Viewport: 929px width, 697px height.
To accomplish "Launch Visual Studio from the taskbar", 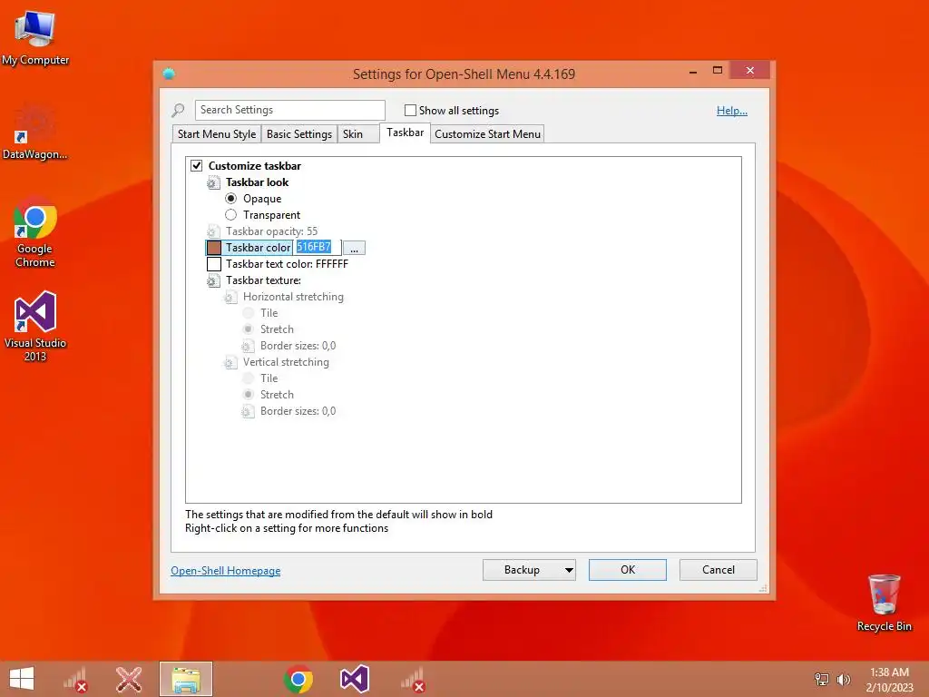I will click(x=355, y=679).
